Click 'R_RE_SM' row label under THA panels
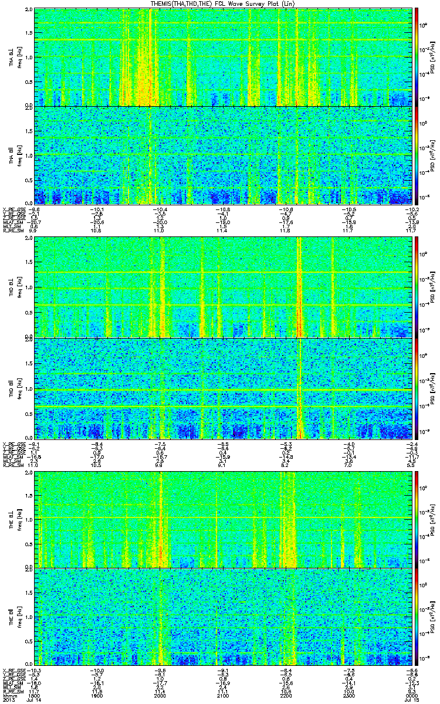 [x=13, y=232]
